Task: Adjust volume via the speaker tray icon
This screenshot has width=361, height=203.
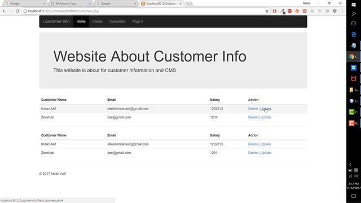Action: 356,176
